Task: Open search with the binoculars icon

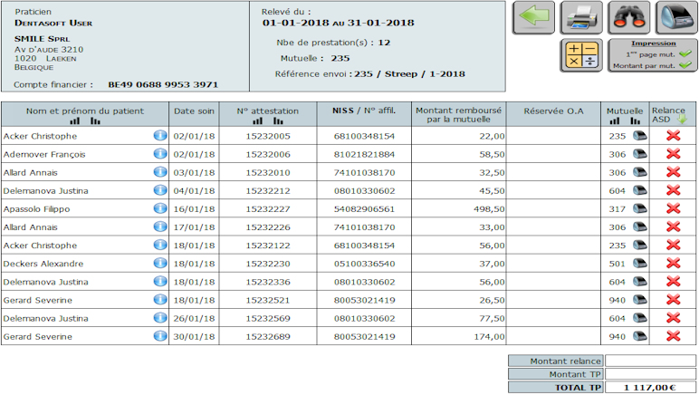Action: pos(628,18)
